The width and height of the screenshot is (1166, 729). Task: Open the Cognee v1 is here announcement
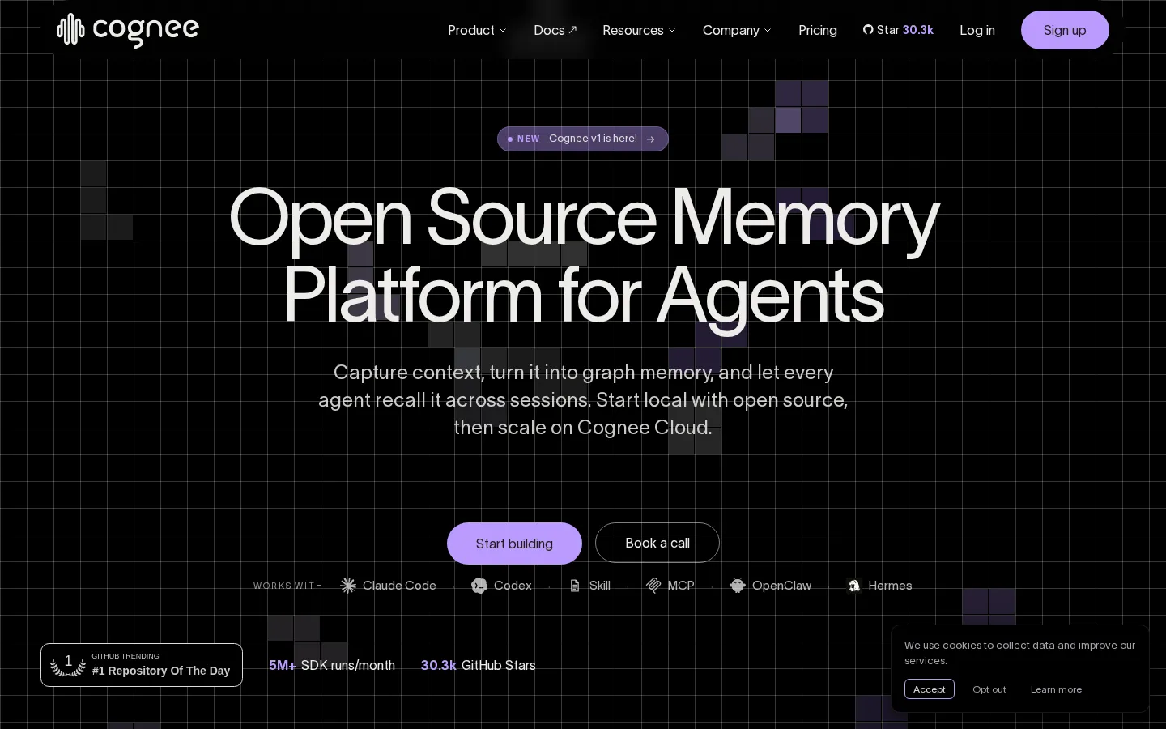(583, 139)
